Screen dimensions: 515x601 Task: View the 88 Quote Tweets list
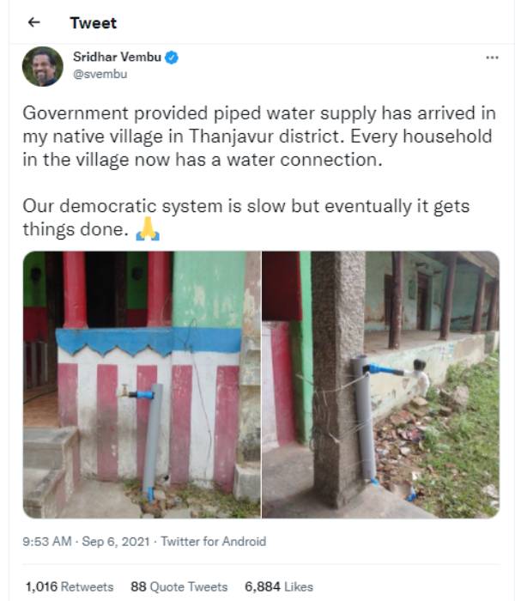point(179,586)
